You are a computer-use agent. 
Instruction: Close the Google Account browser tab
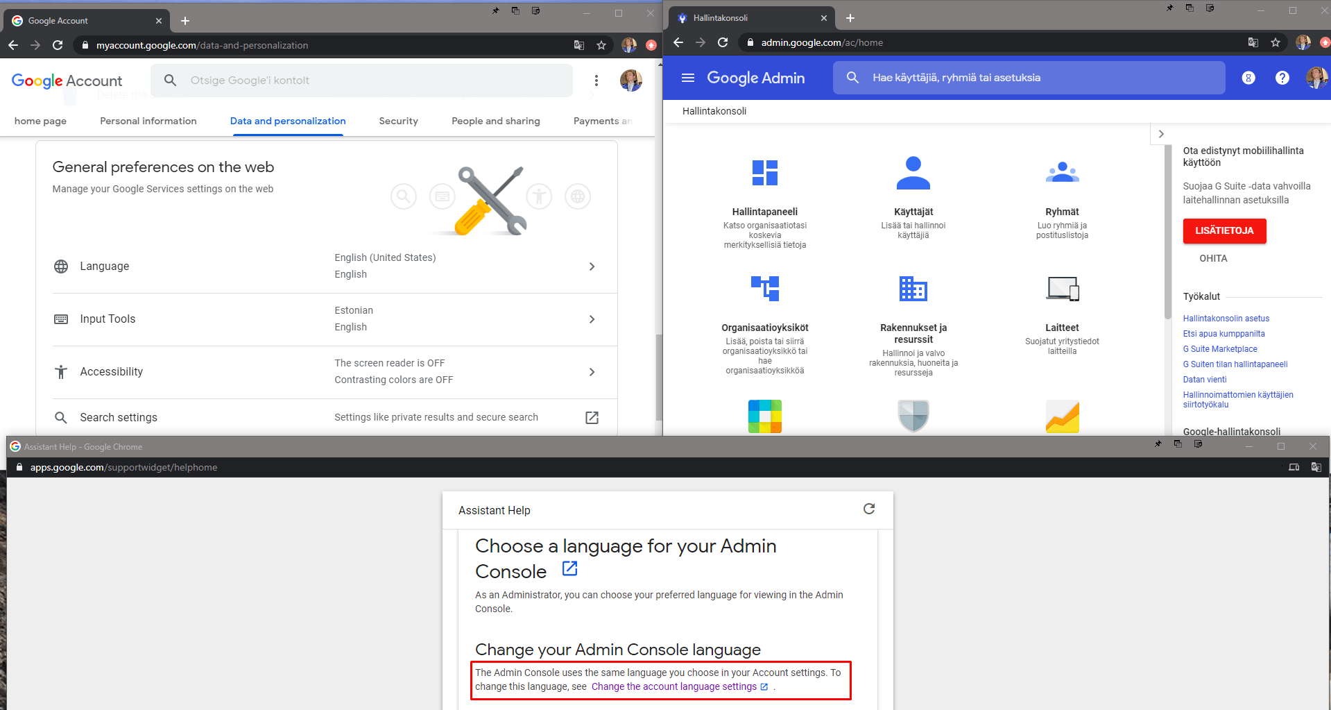[x=158, y=21]
